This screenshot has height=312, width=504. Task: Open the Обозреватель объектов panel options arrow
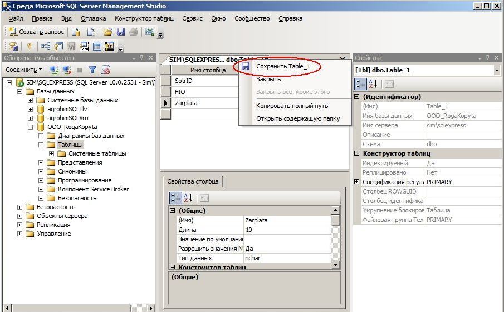click(134, 58)
